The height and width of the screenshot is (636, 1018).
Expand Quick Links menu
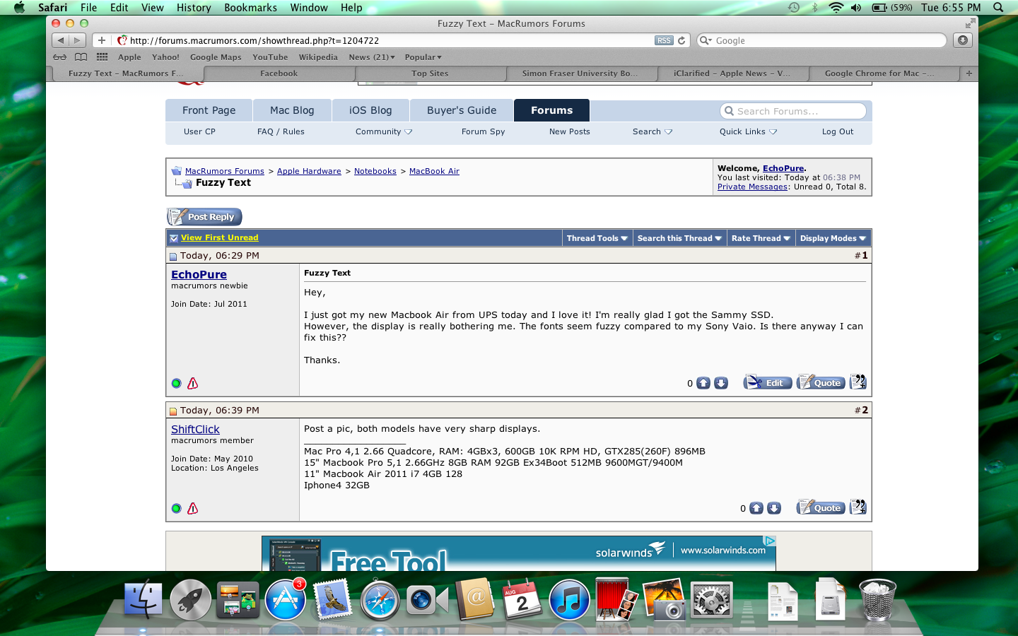pyautogui.click(x=748, y=131)
